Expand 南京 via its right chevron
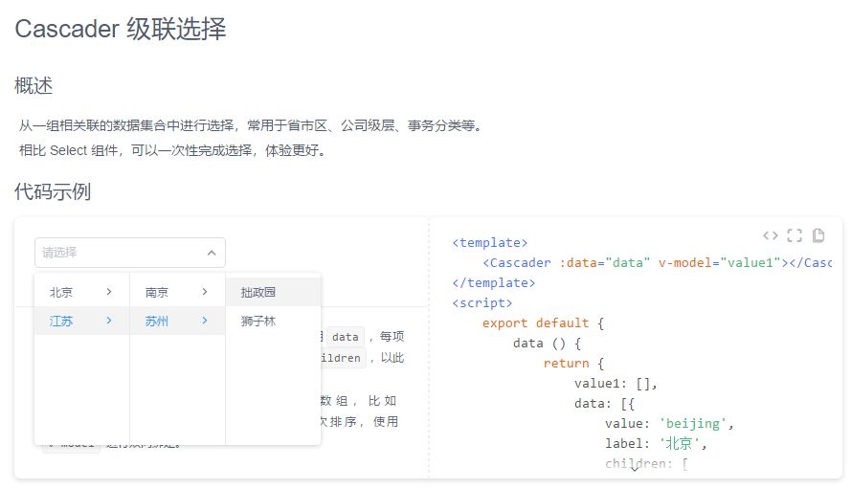 pyautogui.click(x=205, y=292)
